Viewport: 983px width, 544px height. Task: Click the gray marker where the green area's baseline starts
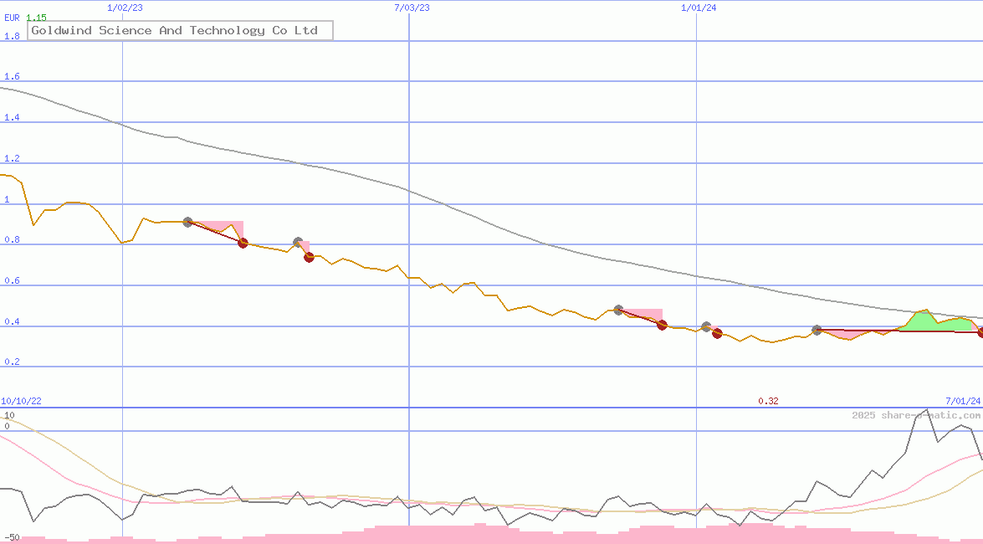coord(817,331)
